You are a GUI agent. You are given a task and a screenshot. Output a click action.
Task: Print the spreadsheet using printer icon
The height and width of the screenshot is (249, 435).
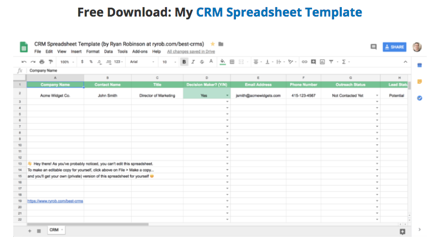[41, 62]
